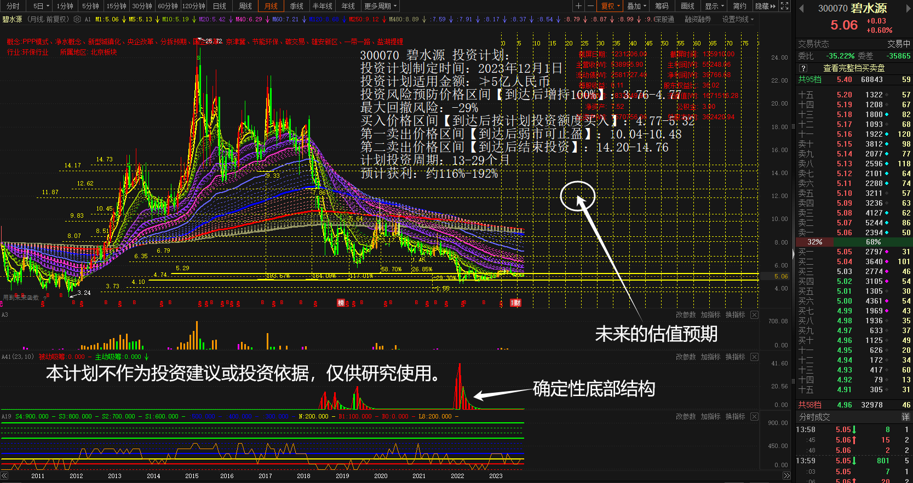
Task: Zoom out chart with minus button
Action: tap(590, 6)
